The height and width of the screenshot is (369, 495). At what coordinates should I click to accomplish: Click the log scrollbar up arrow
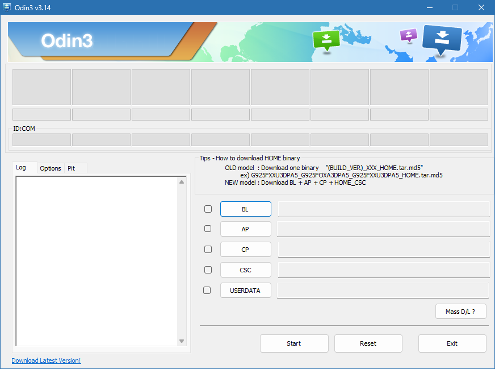pyautogui.click(x=182, y=182)
